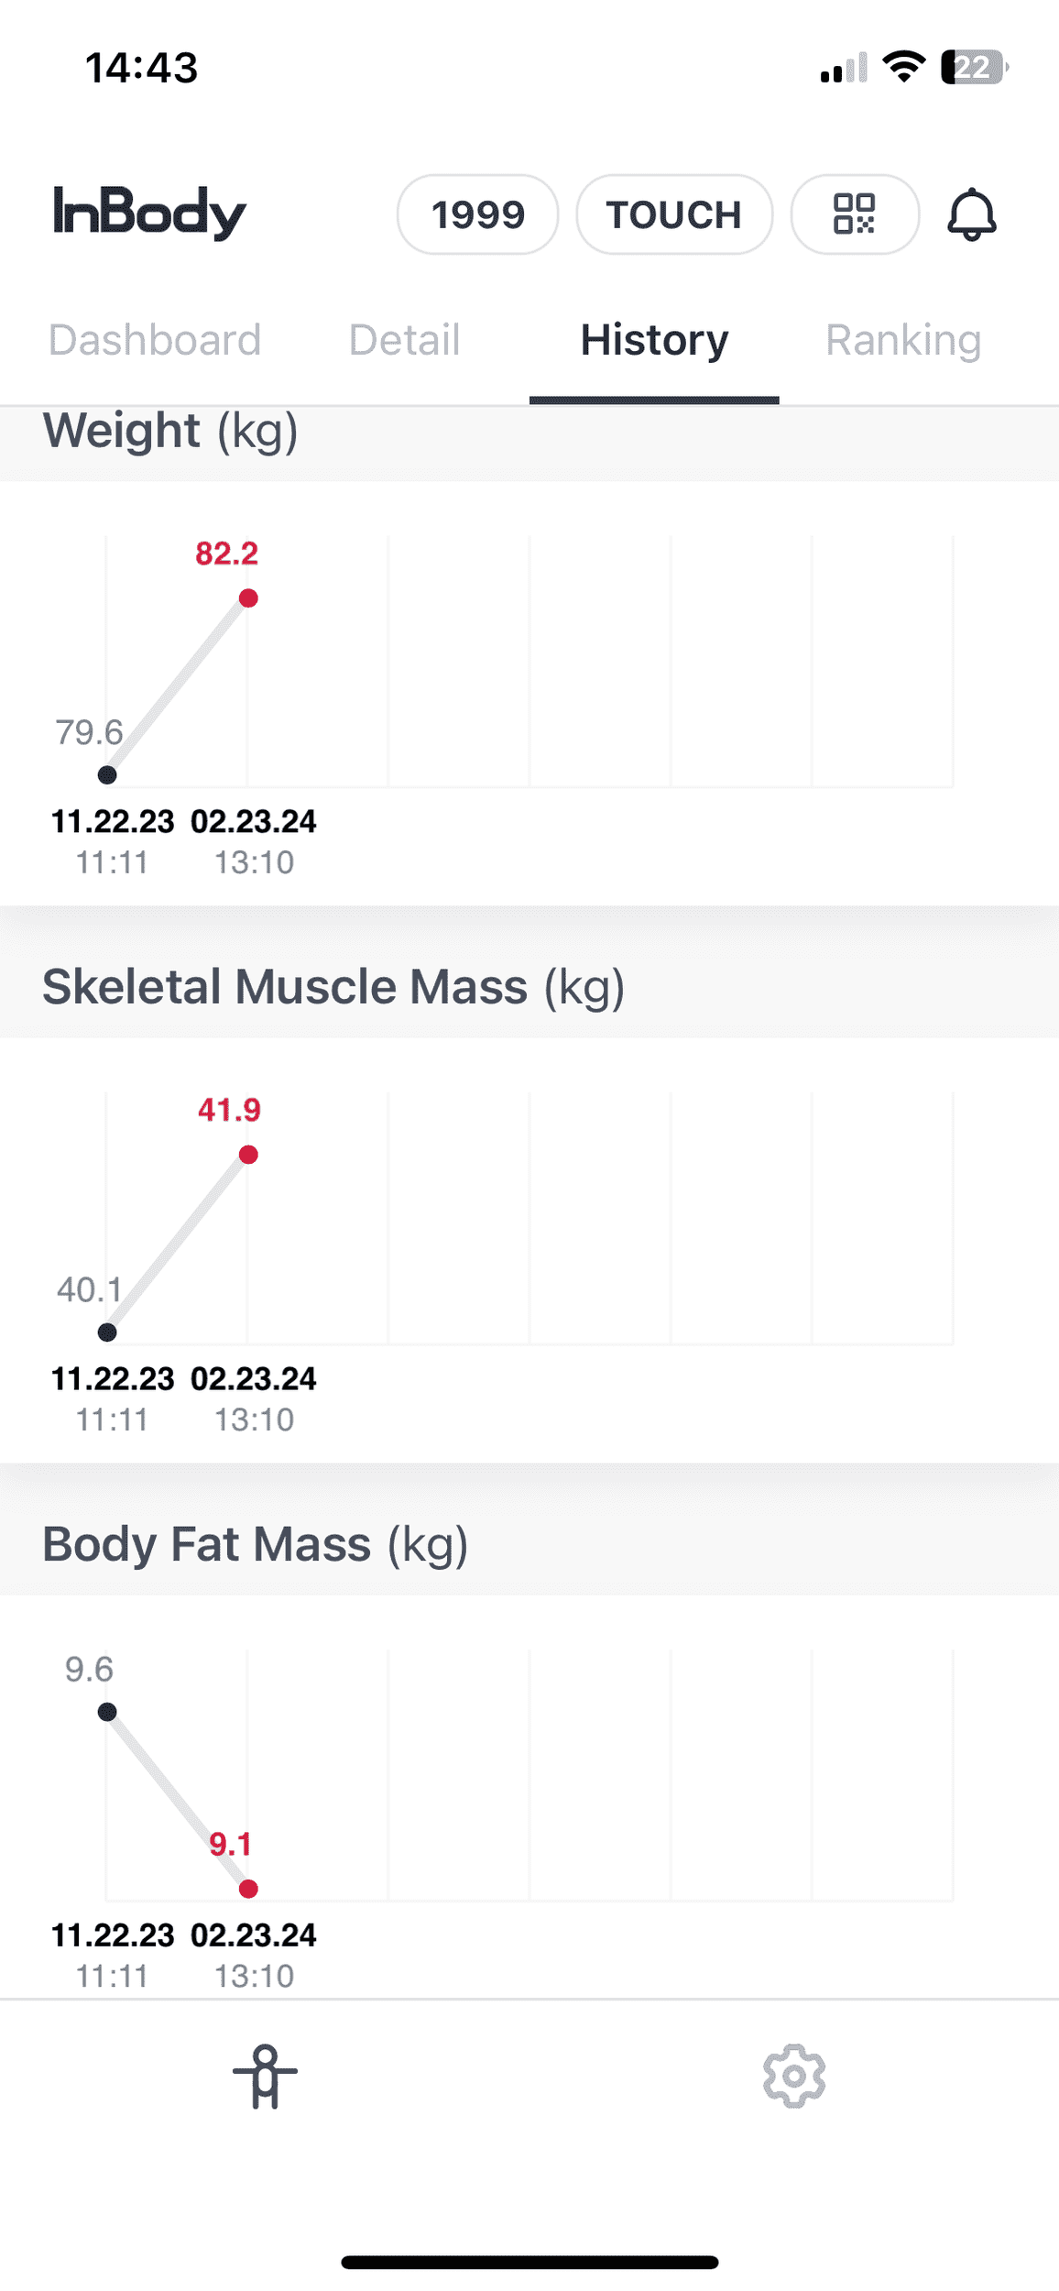The image size is (1059, 2291).
Task: Tap the InBody logo
Action: click(149, 214)
